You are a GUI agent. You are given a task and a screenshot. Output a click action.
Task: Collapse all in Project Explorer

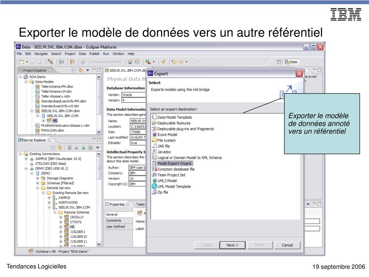[x=74, y=70]
